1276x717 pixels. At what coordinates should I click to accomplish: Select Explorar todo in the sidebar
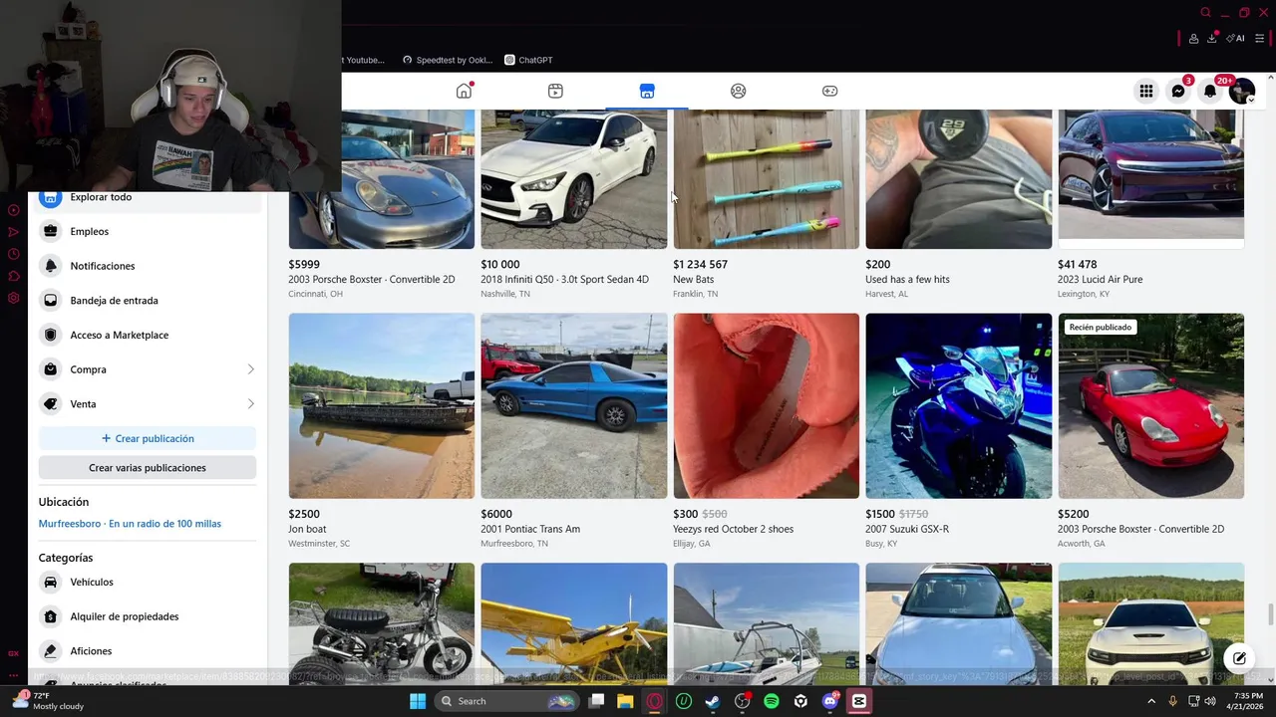(x=150, y=198)
